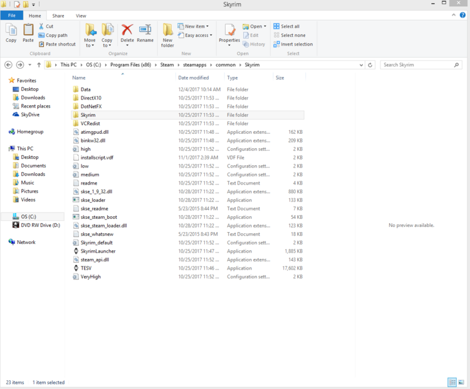Click common in the address breadcrumb
This screenshot has width=470, height=389.
click(226, 65)
